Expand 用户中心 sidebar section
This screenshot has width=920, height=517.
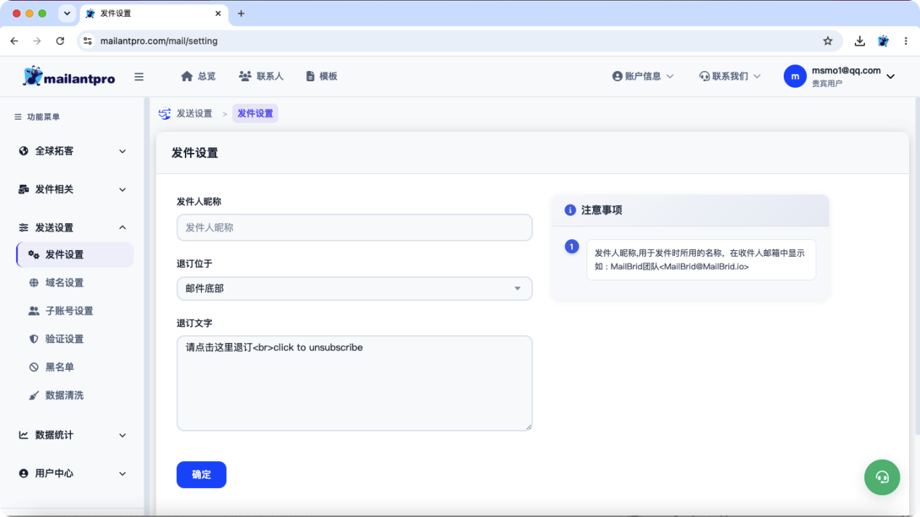72,473
